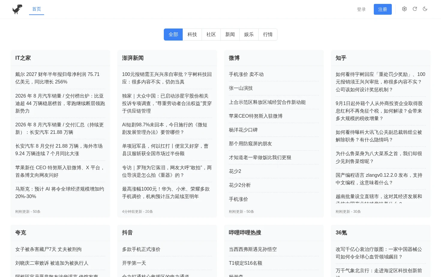
Task: Open T1锁定S16名额 Bilibili item
Action: pyautogui.click(x=246, y=263)
